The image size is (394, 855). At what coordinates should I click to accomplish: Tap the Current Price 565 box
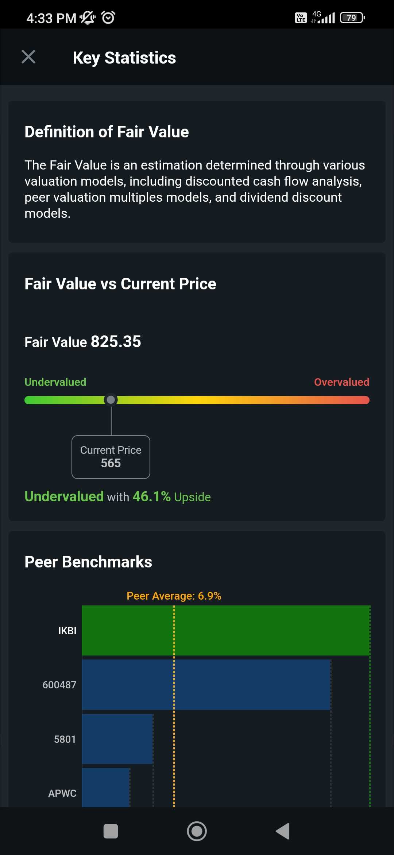point(111,457)
